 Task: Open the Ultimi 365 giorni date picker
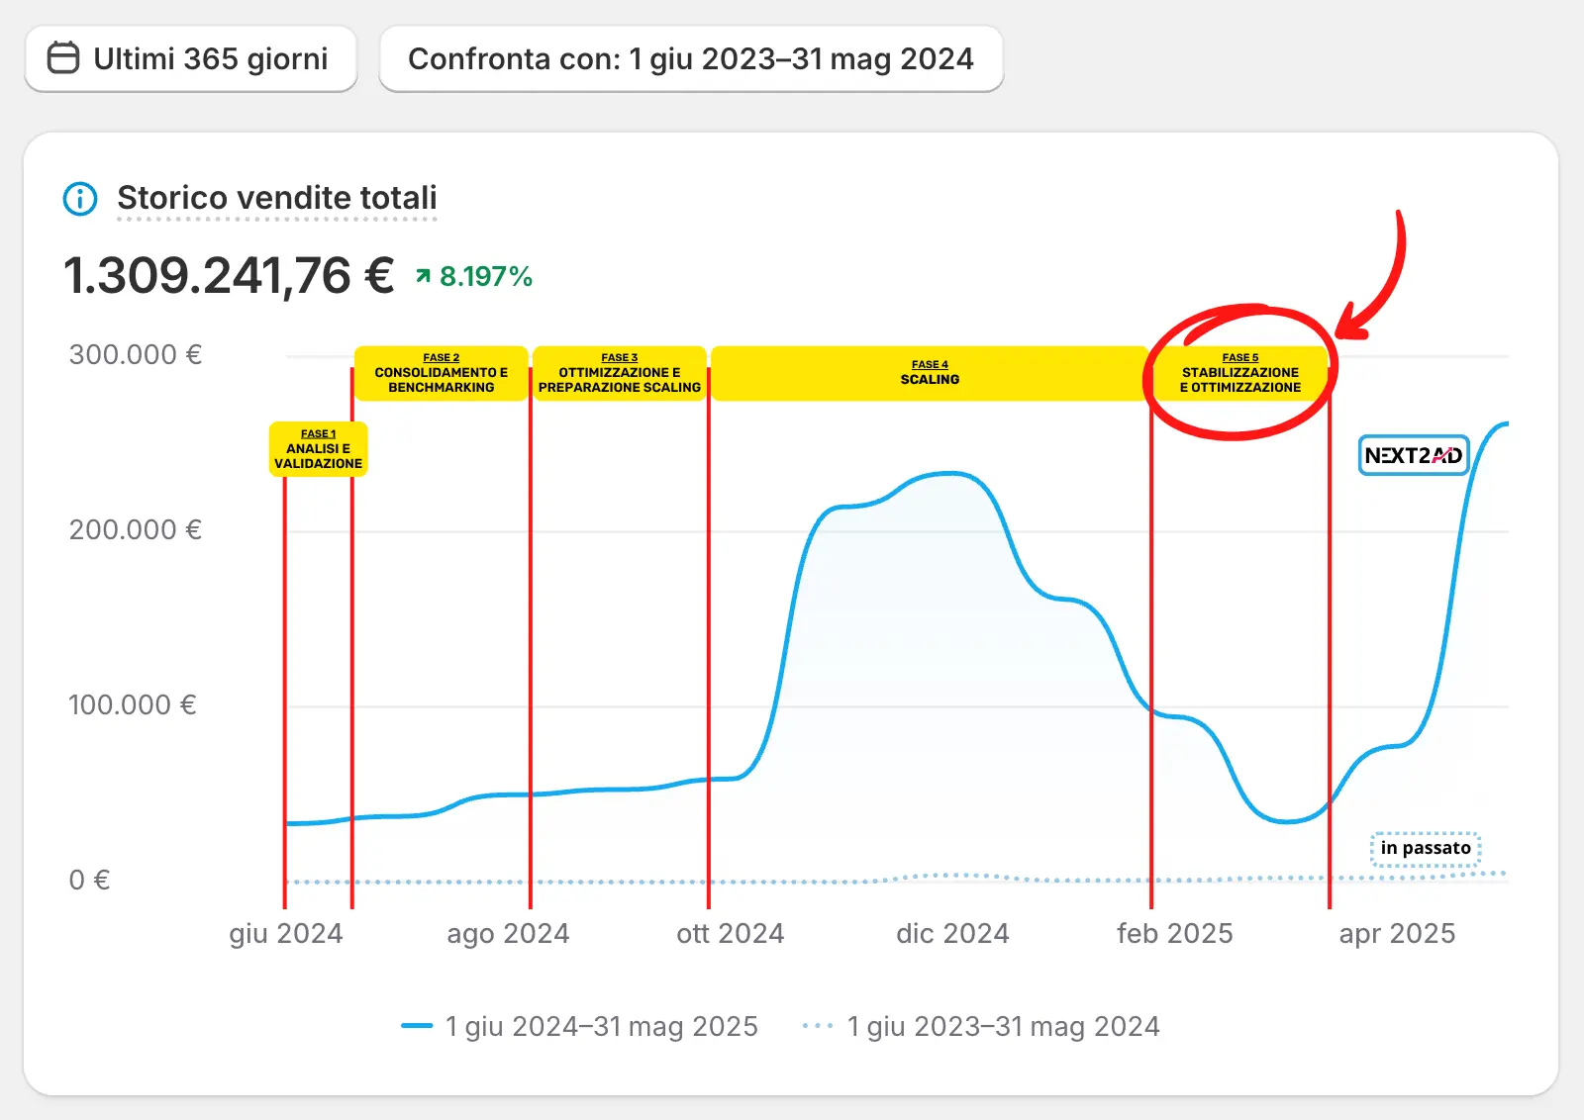point(191,59)
